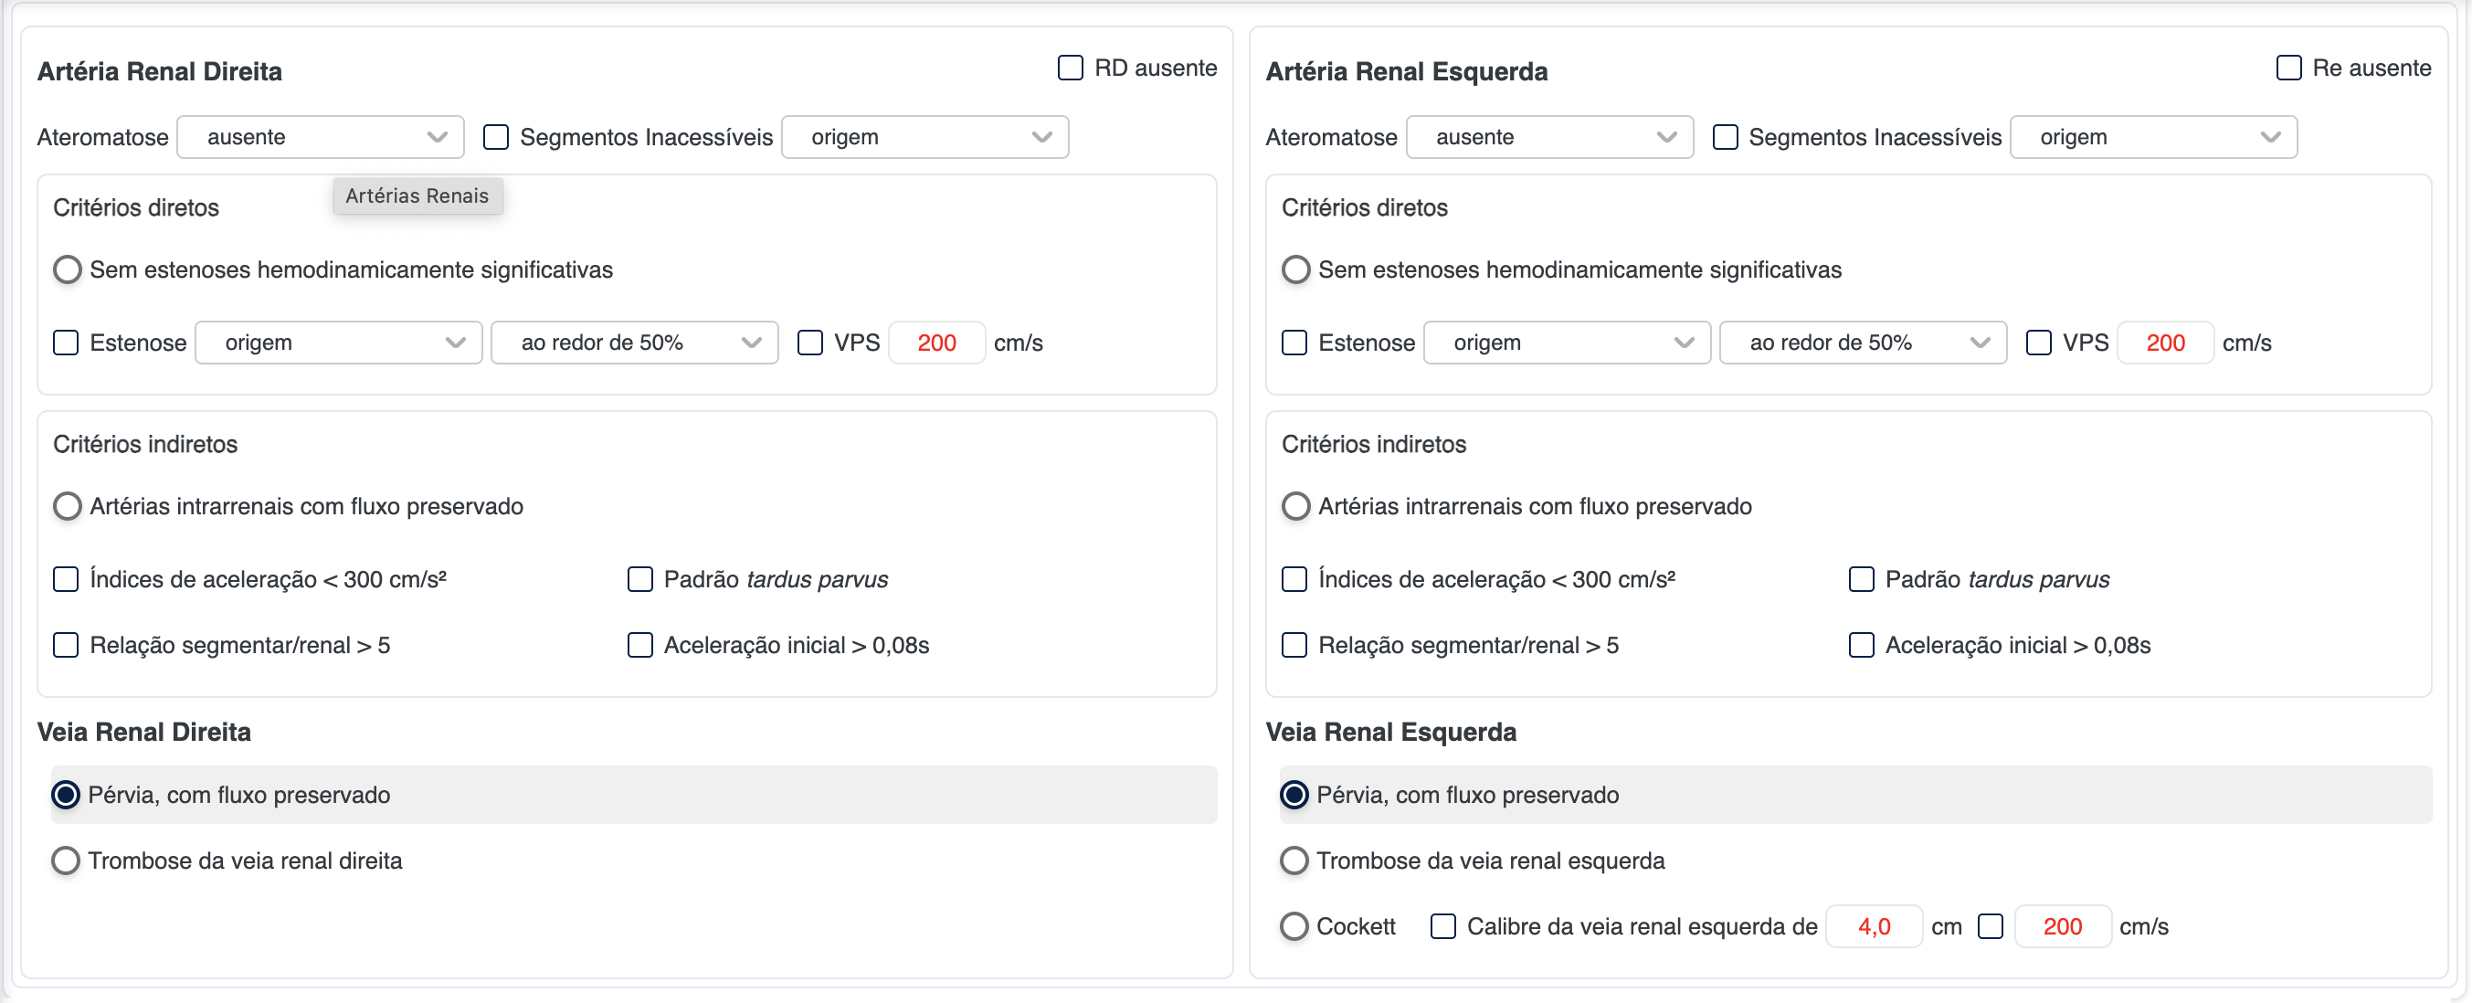2472x1003 pixels.
Task: Tick left 'Relação segmentar/renal > 5' checkbox
Action: (1294, 645)
